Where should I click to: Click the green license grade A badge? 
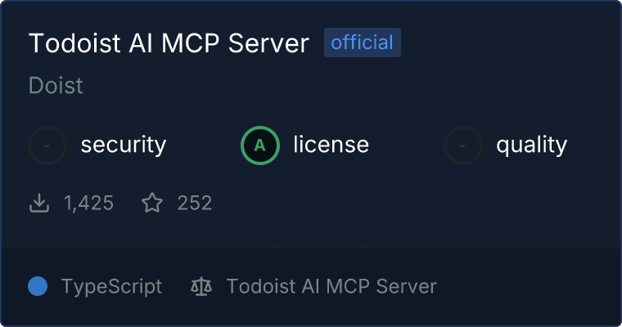click(260, 146)
